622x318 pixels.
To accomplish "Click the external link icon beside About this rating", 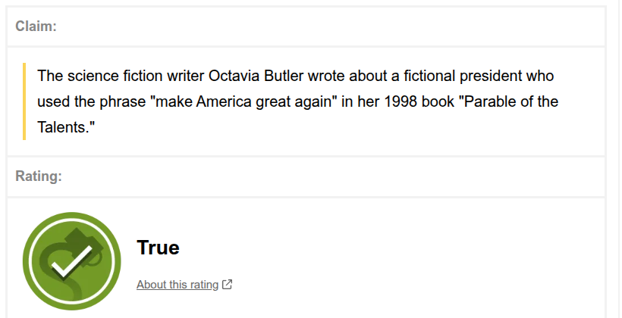I will coord(227,285).
